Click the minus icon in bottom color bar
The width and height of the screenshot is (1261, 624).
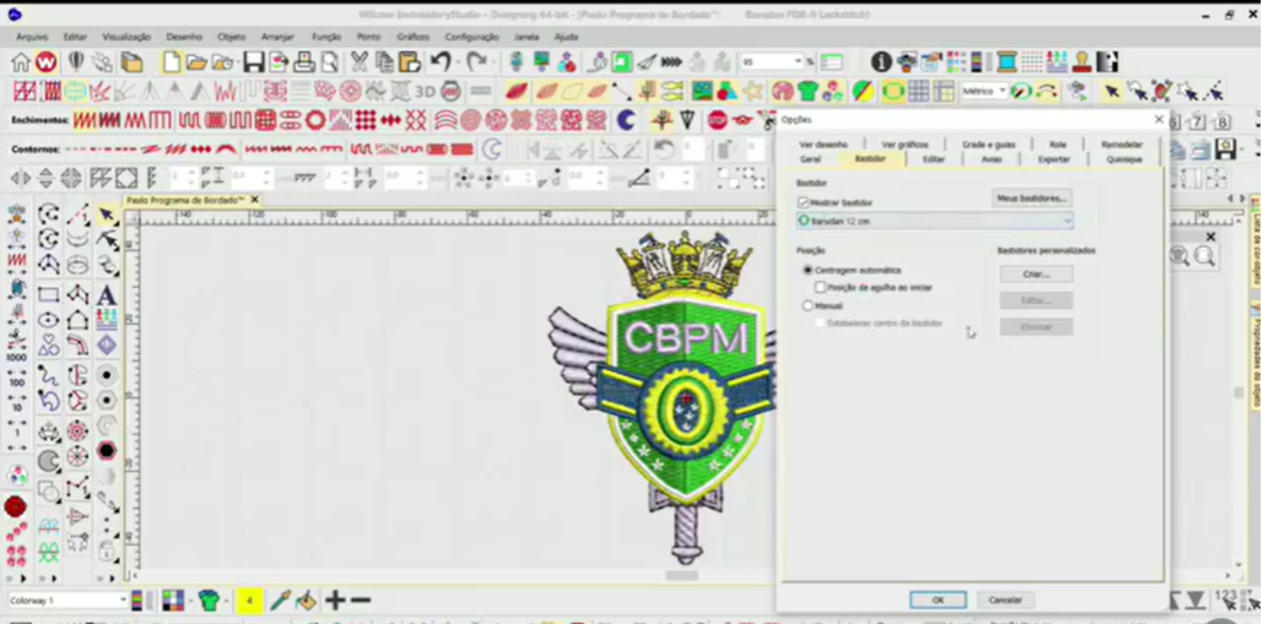[361, 600]
